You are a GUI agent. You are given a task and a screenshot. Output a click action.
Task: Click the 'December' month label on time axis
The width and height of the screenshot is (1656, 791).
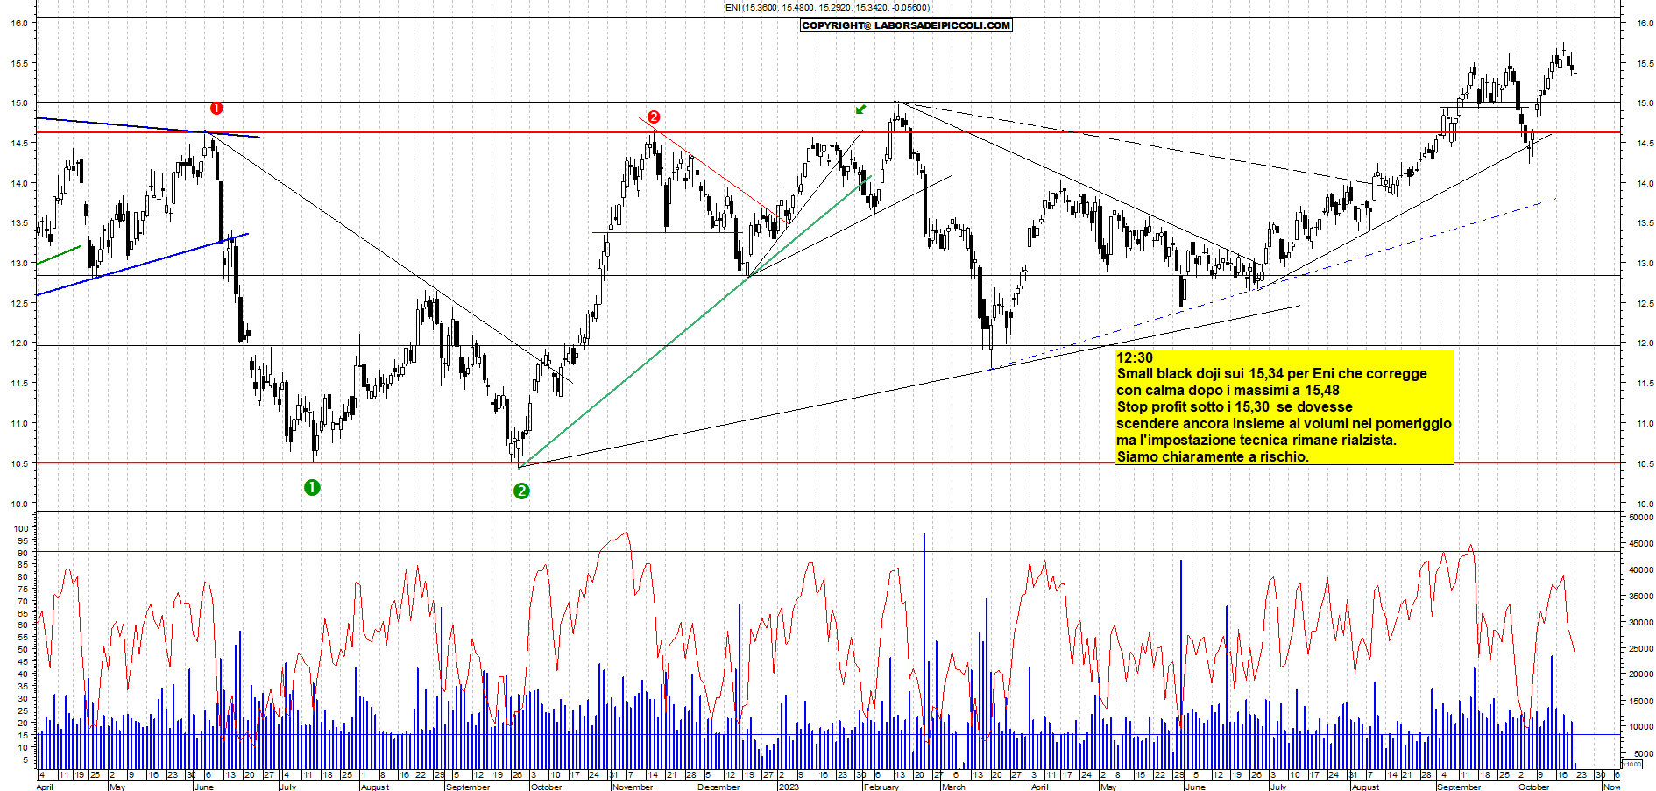point(718,787)
